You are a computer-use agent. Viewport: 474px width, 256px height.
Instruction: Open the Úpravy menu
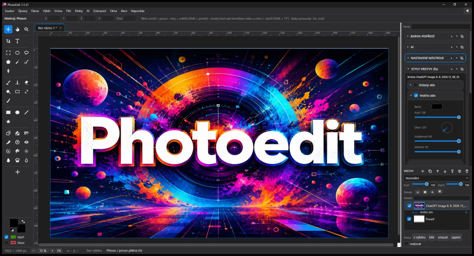[23, 11]
